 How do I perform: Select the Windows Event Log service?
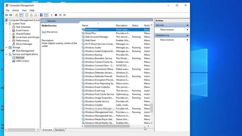(116, 91)
